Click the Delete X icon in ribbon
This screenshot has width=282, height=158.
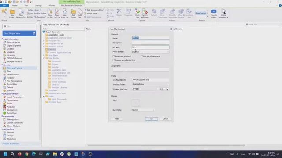119,12
